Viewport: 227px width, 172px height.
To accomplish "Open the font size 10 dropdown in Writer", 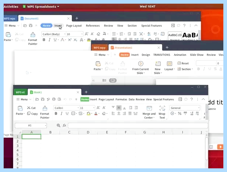I will click(82, 34).
